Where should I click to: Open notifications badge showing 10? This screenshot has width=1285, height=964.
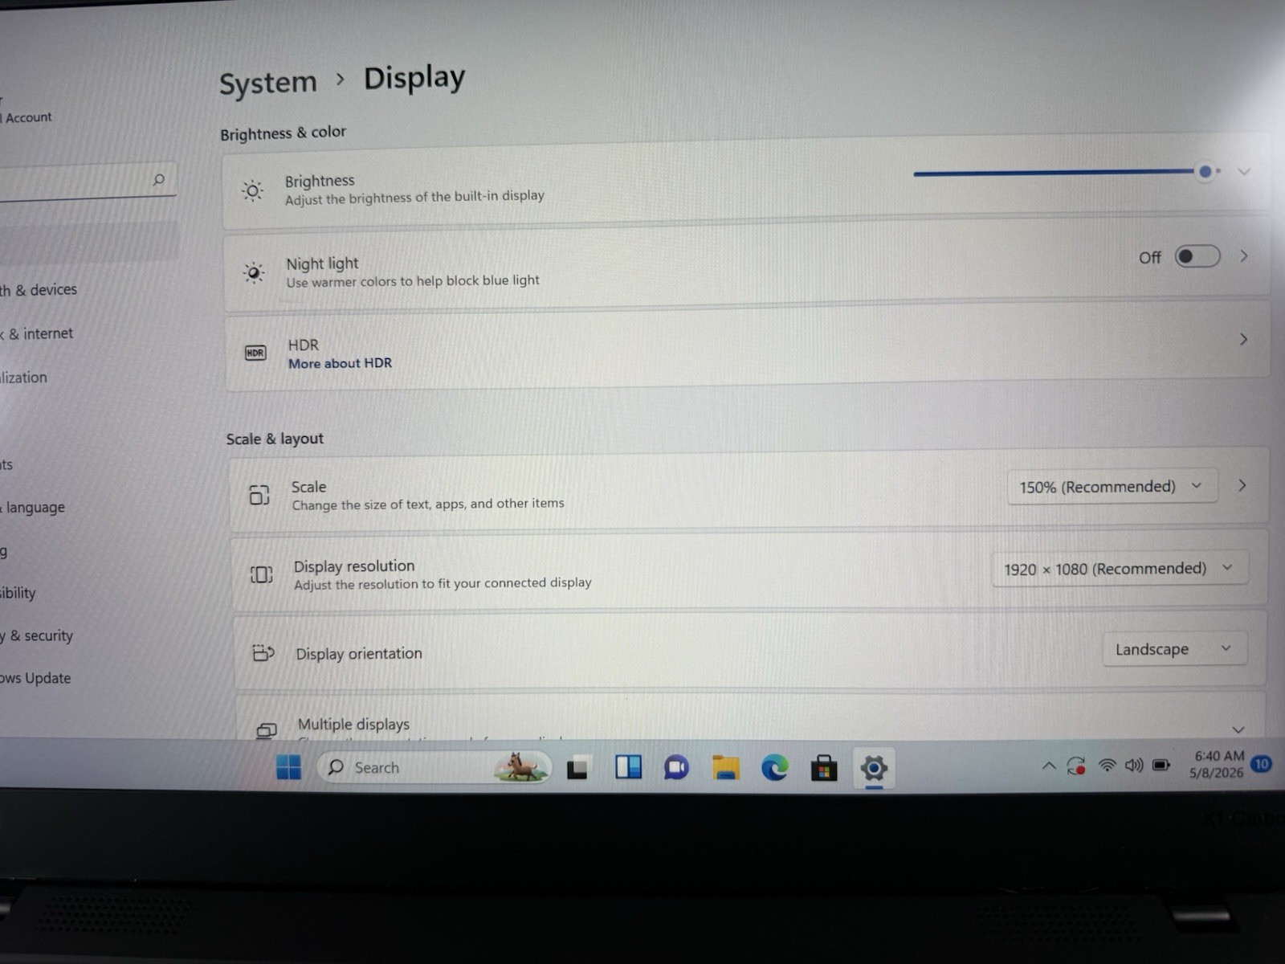(1262, 764)
